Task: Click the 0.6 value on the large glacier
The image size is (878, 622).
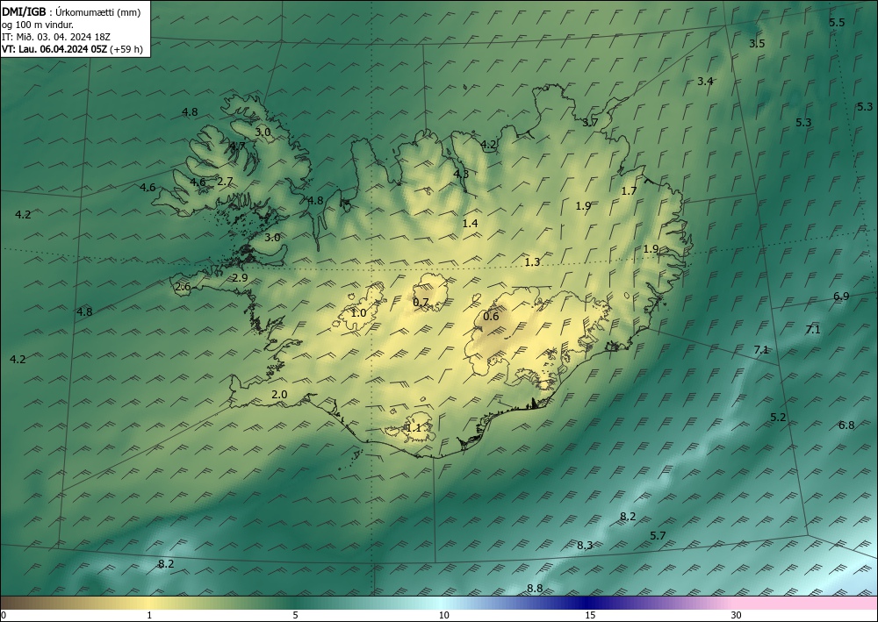Action: (x=491, y=317)
